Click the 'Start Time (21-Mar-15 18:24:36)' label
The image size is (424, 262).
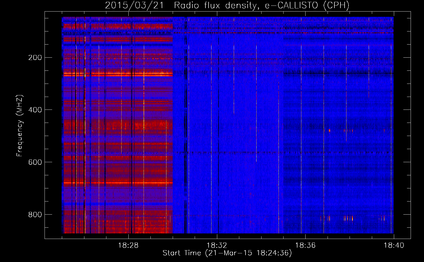pos(227,253)
